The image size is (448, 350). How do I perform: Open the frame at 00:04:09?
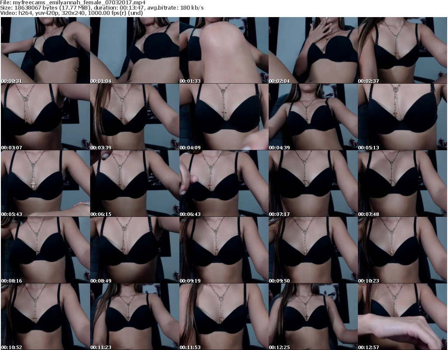click(224, 117)
